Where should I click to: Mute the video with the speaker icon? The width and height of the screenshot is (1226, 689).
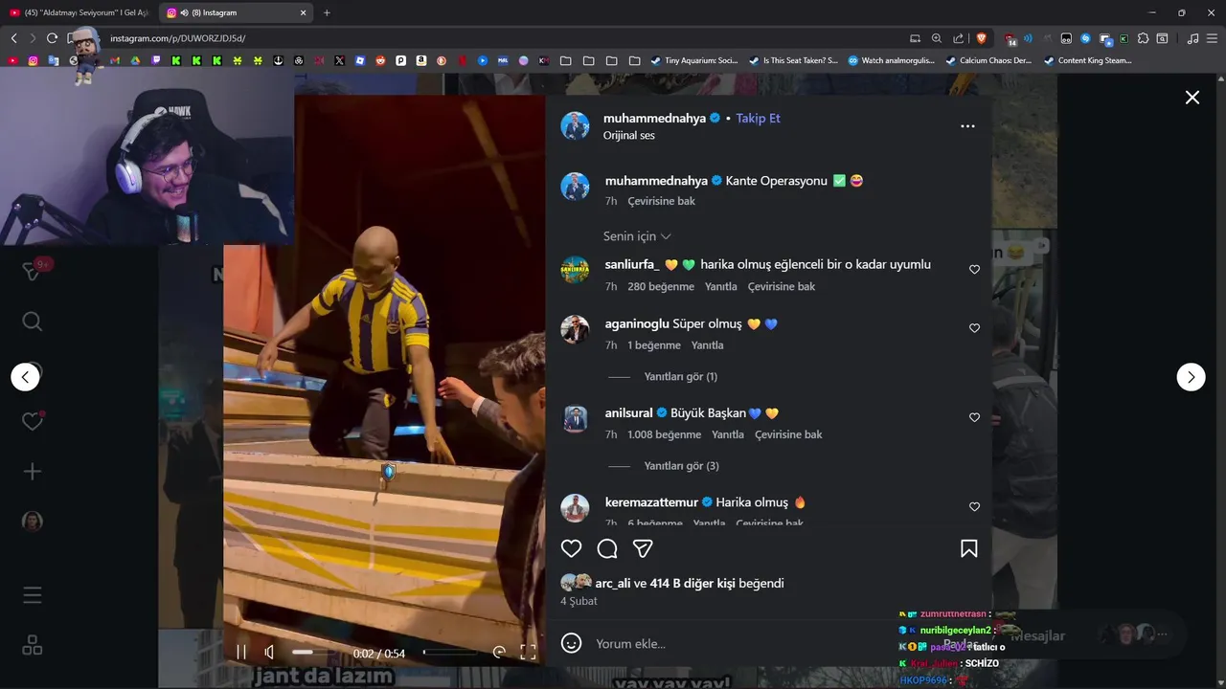(x=270, y=653)
